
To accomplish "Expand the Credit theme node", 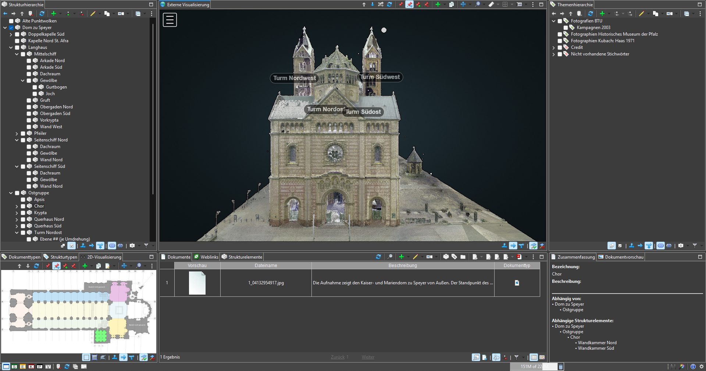I will coord(554,47).
